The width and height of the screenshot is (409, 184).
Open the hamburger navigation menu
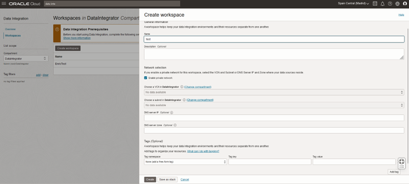(x=4, y=4)
